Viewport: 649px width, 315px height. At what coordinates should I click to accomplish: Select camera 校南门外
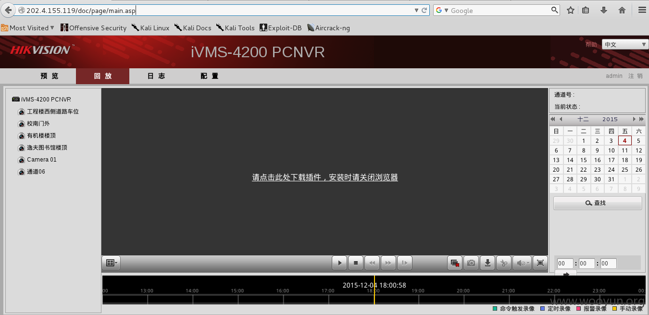coord(38,124)
